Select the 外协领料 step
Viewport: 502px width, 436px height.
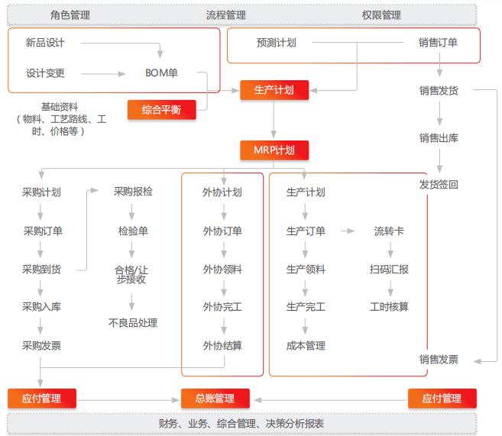tap(222, 269)
